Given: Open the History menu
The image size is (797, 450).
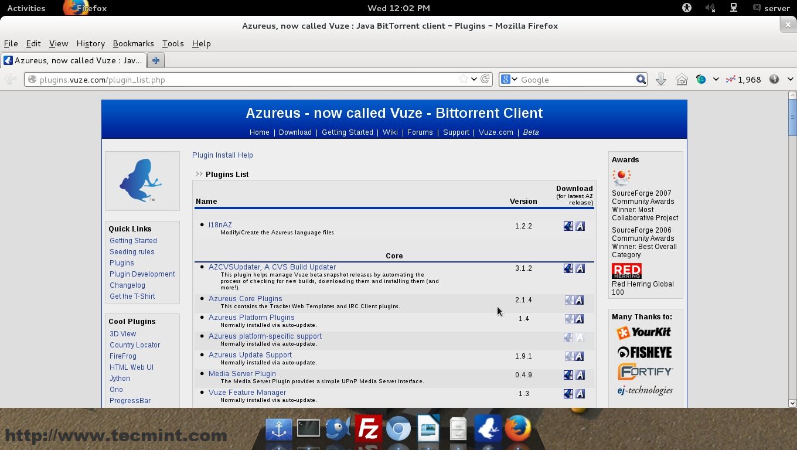Looking at the screenshot, I should point(90,43).
